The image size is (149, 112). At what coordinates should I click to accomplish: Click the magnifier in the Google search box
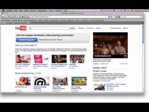coord(141,17)
